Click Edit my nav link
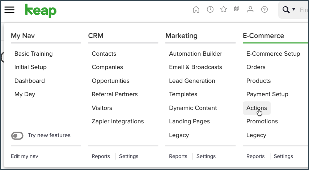309x170 pixels. pyautogui.click(x=25, y=156)
